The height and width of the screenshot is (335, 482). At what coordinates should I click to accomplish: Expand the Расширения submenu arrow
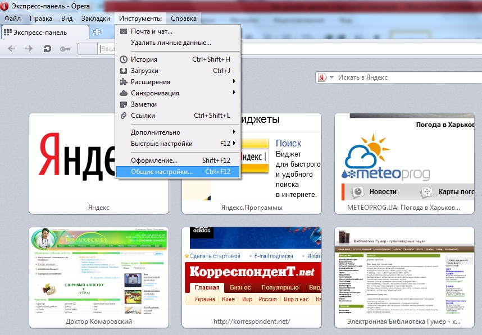pyautogui.click(x=234, y=81)
